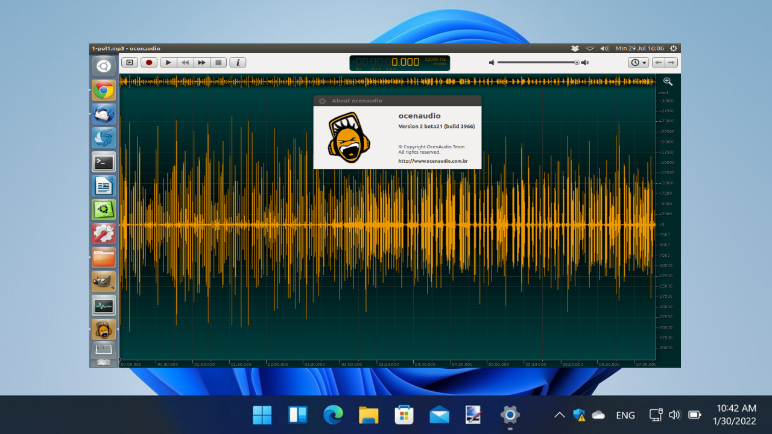Screen dimensions: 772x434
Task: Click the ENG language indicator
Action: 625,415
